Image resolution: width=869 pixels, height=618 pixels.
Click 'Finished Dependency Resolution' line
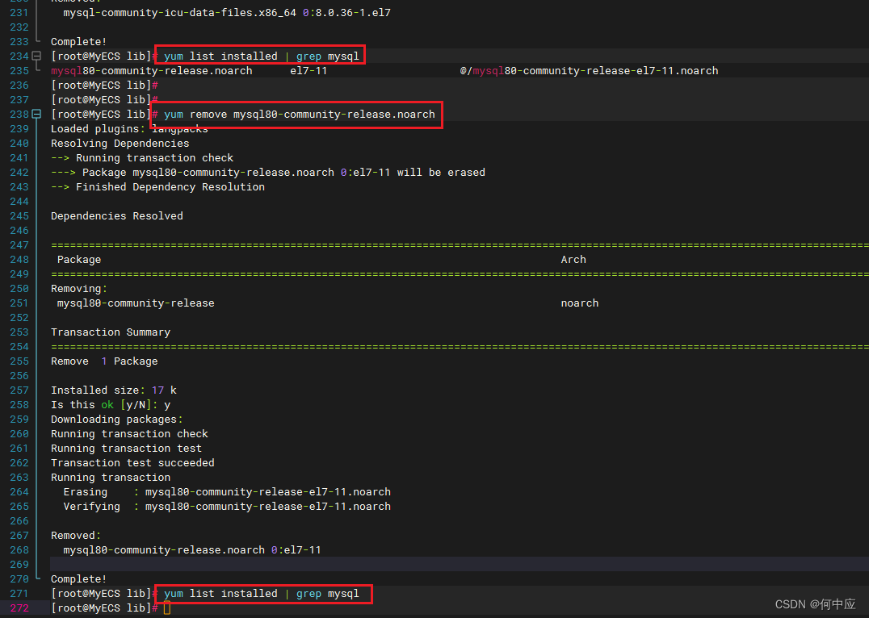click(x=157, y=186)
